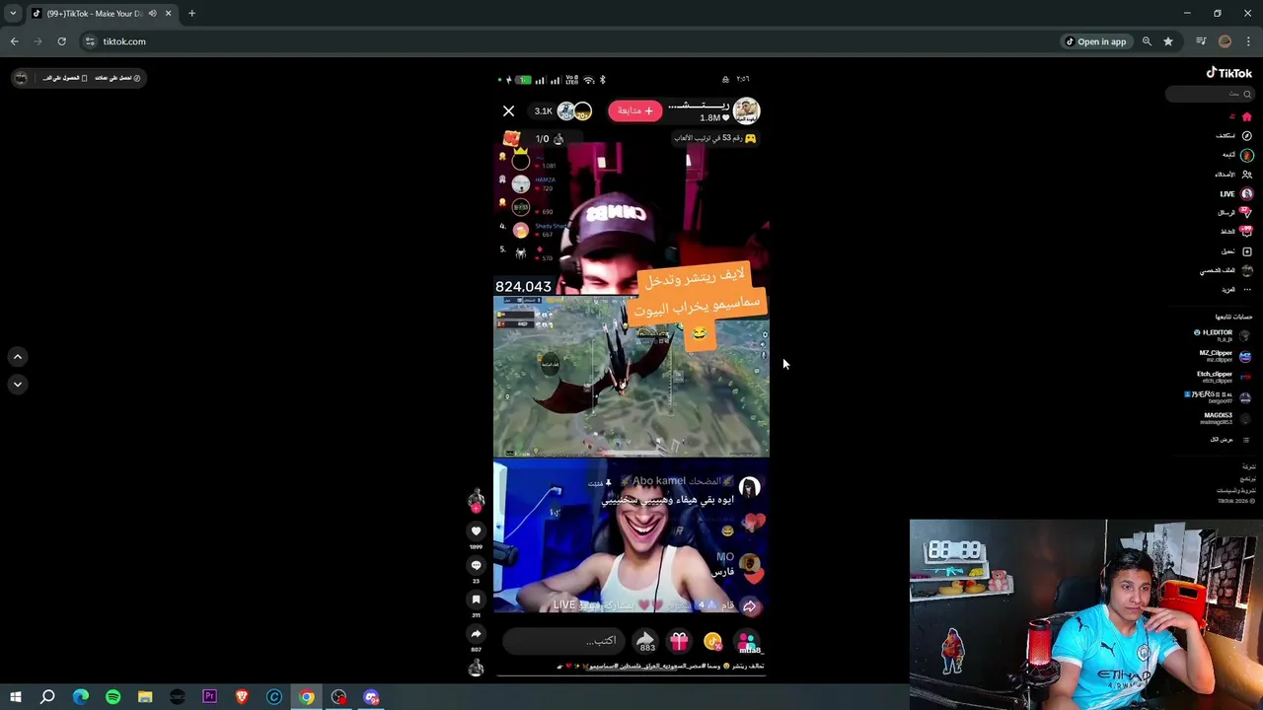Open comments via the speech bubble icon

(x=476, y=565)
